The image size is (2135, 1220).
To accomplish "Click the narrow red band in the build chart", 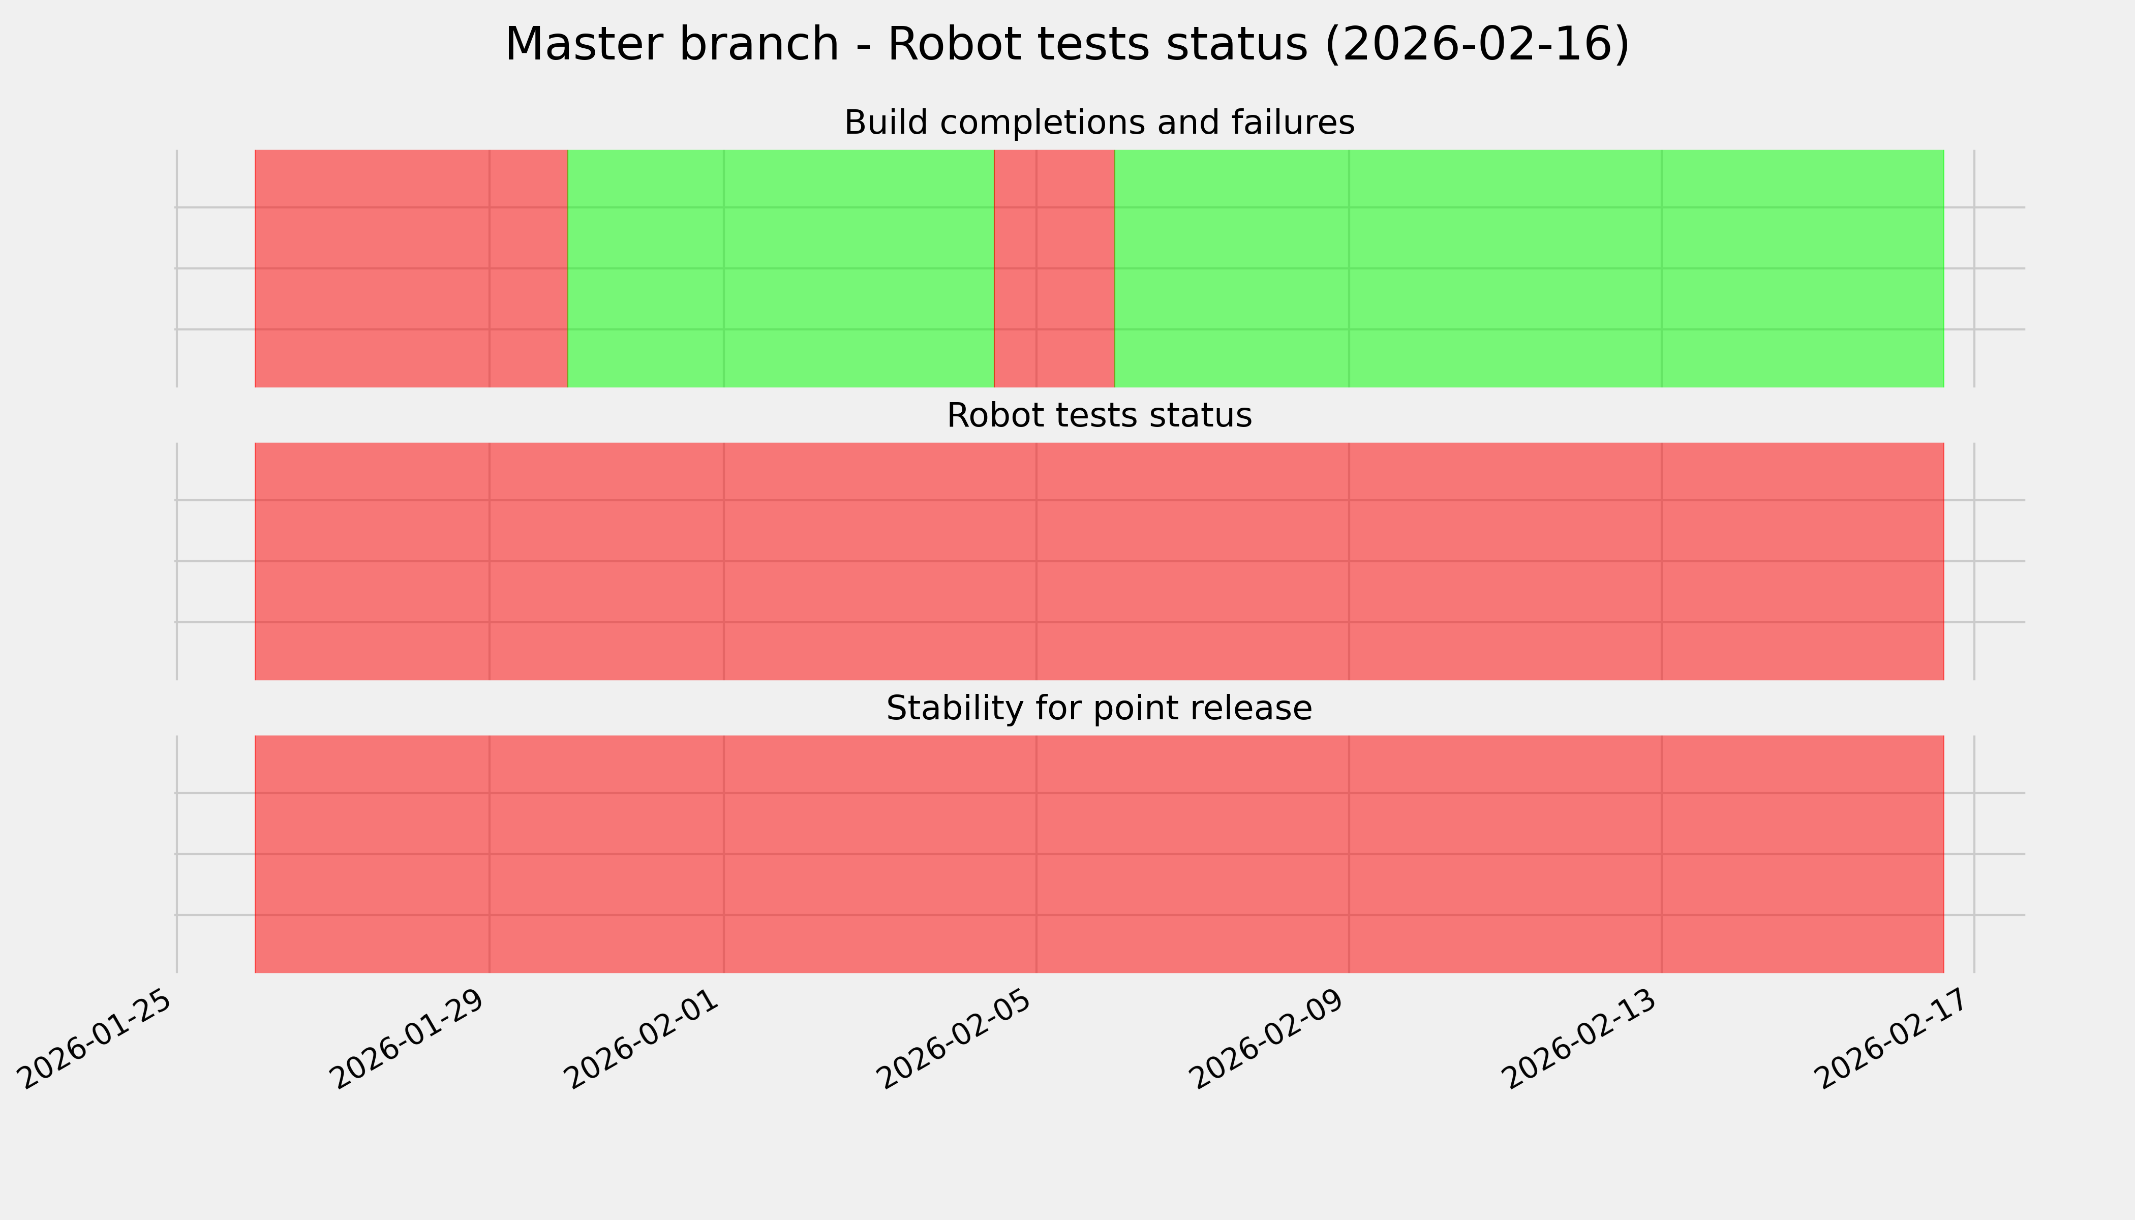I will point(1054,268).
